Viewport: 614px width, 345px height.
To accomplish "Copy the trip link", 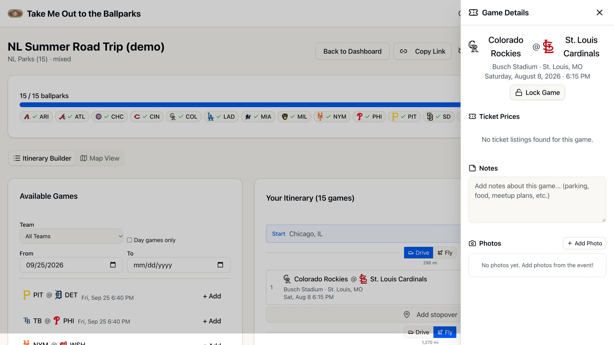I will [x=423, y=51].
